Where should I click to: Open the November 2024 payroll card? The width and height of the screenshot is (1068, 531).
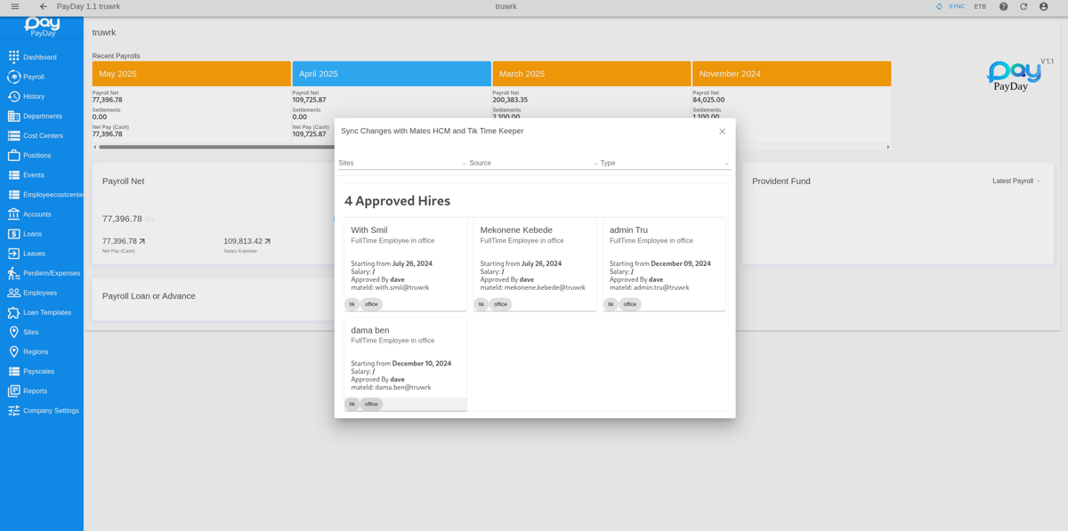pyautogui.click(x=791, y=74)
